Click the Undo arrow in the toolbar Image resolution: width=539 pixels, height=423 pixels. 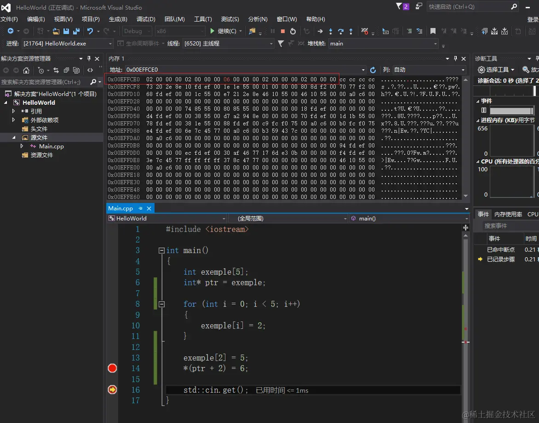(x=90, y=31)
